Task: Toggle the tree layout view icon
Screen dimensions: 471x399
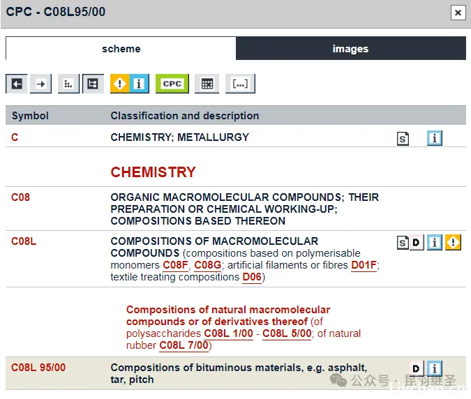Action: point(93,84)
